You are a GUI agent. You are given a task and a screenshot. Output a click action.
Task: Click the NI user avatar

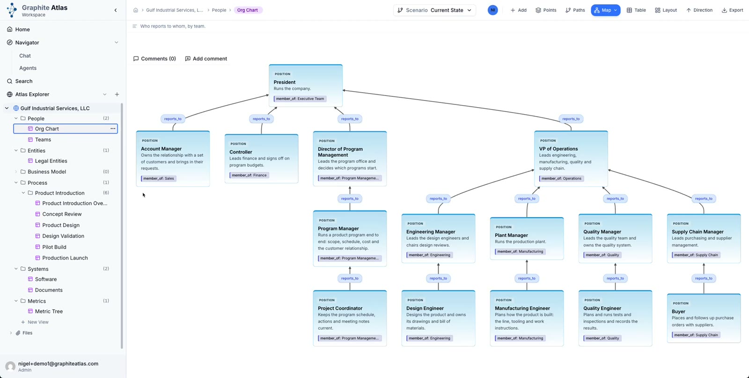coord(492,10)
